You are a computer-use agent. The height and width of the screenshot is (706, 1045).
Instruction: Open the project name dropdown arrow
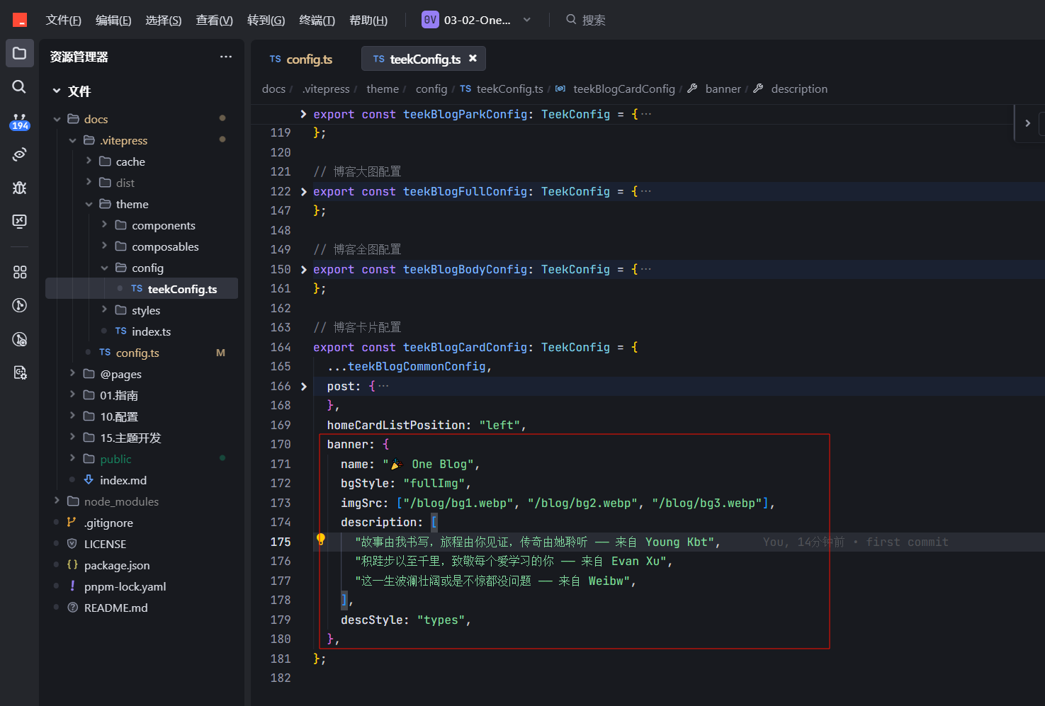point(527,20)
